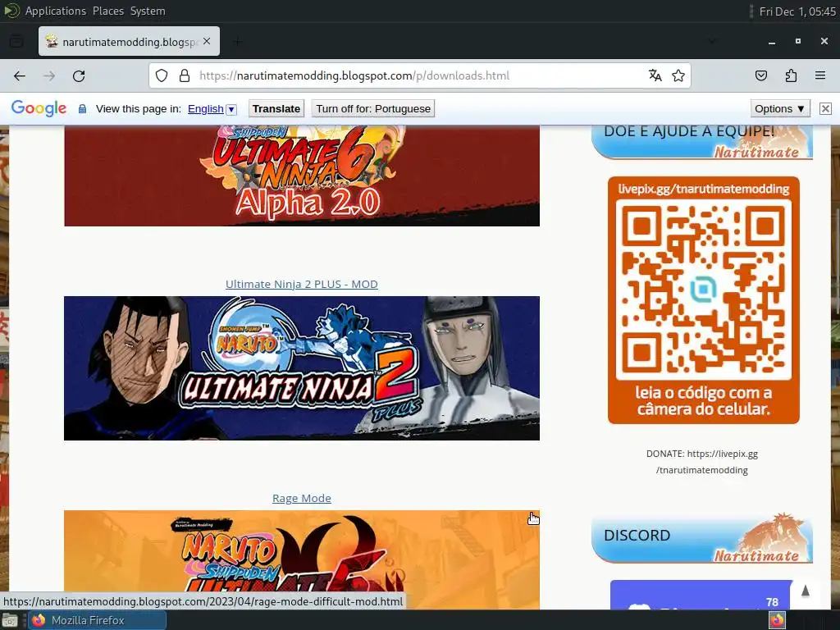Click the DONATE livepix.gg text
The height and width of the screenshot is (630, 840).
click(702, 462)
